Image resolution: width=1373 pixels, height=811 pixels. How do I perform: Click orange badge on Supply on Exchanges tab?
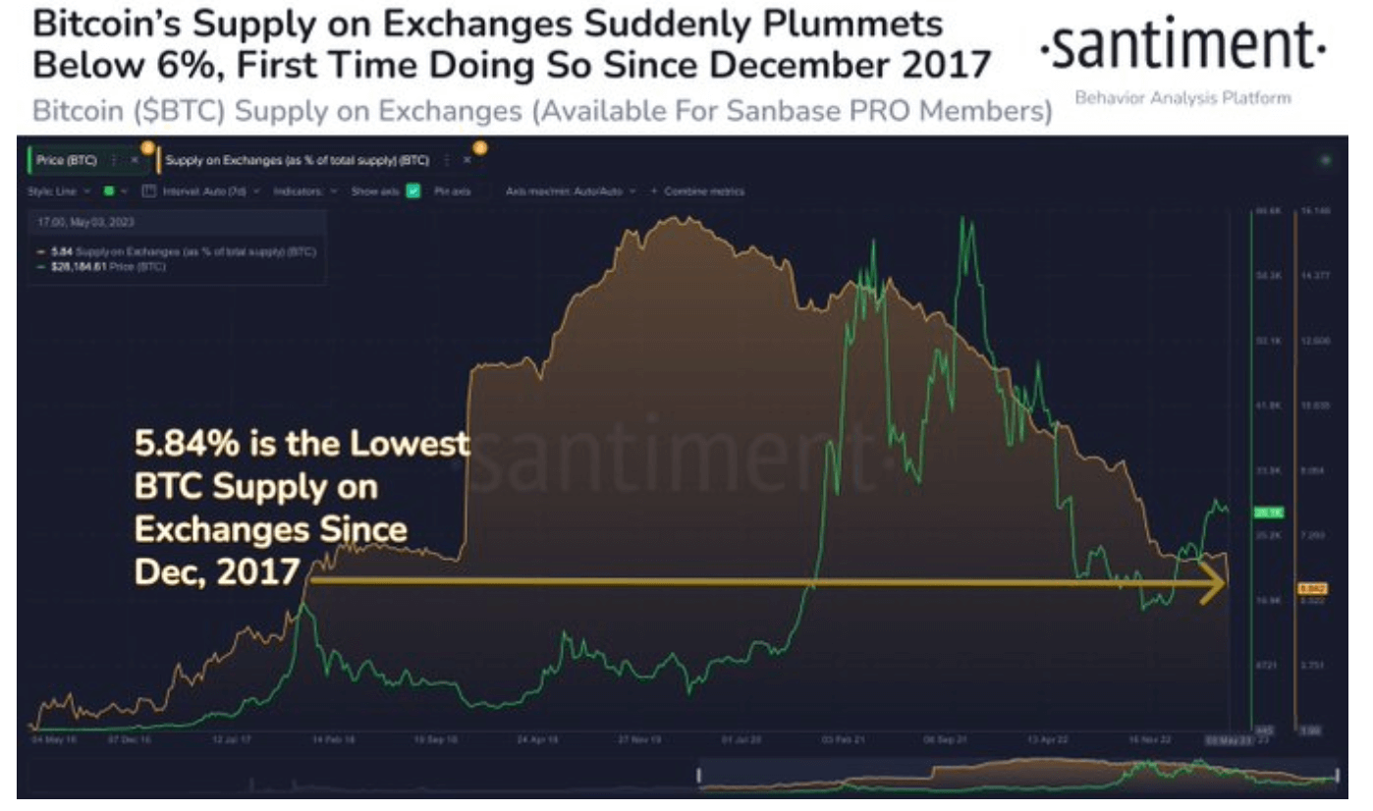coord(480,147)
